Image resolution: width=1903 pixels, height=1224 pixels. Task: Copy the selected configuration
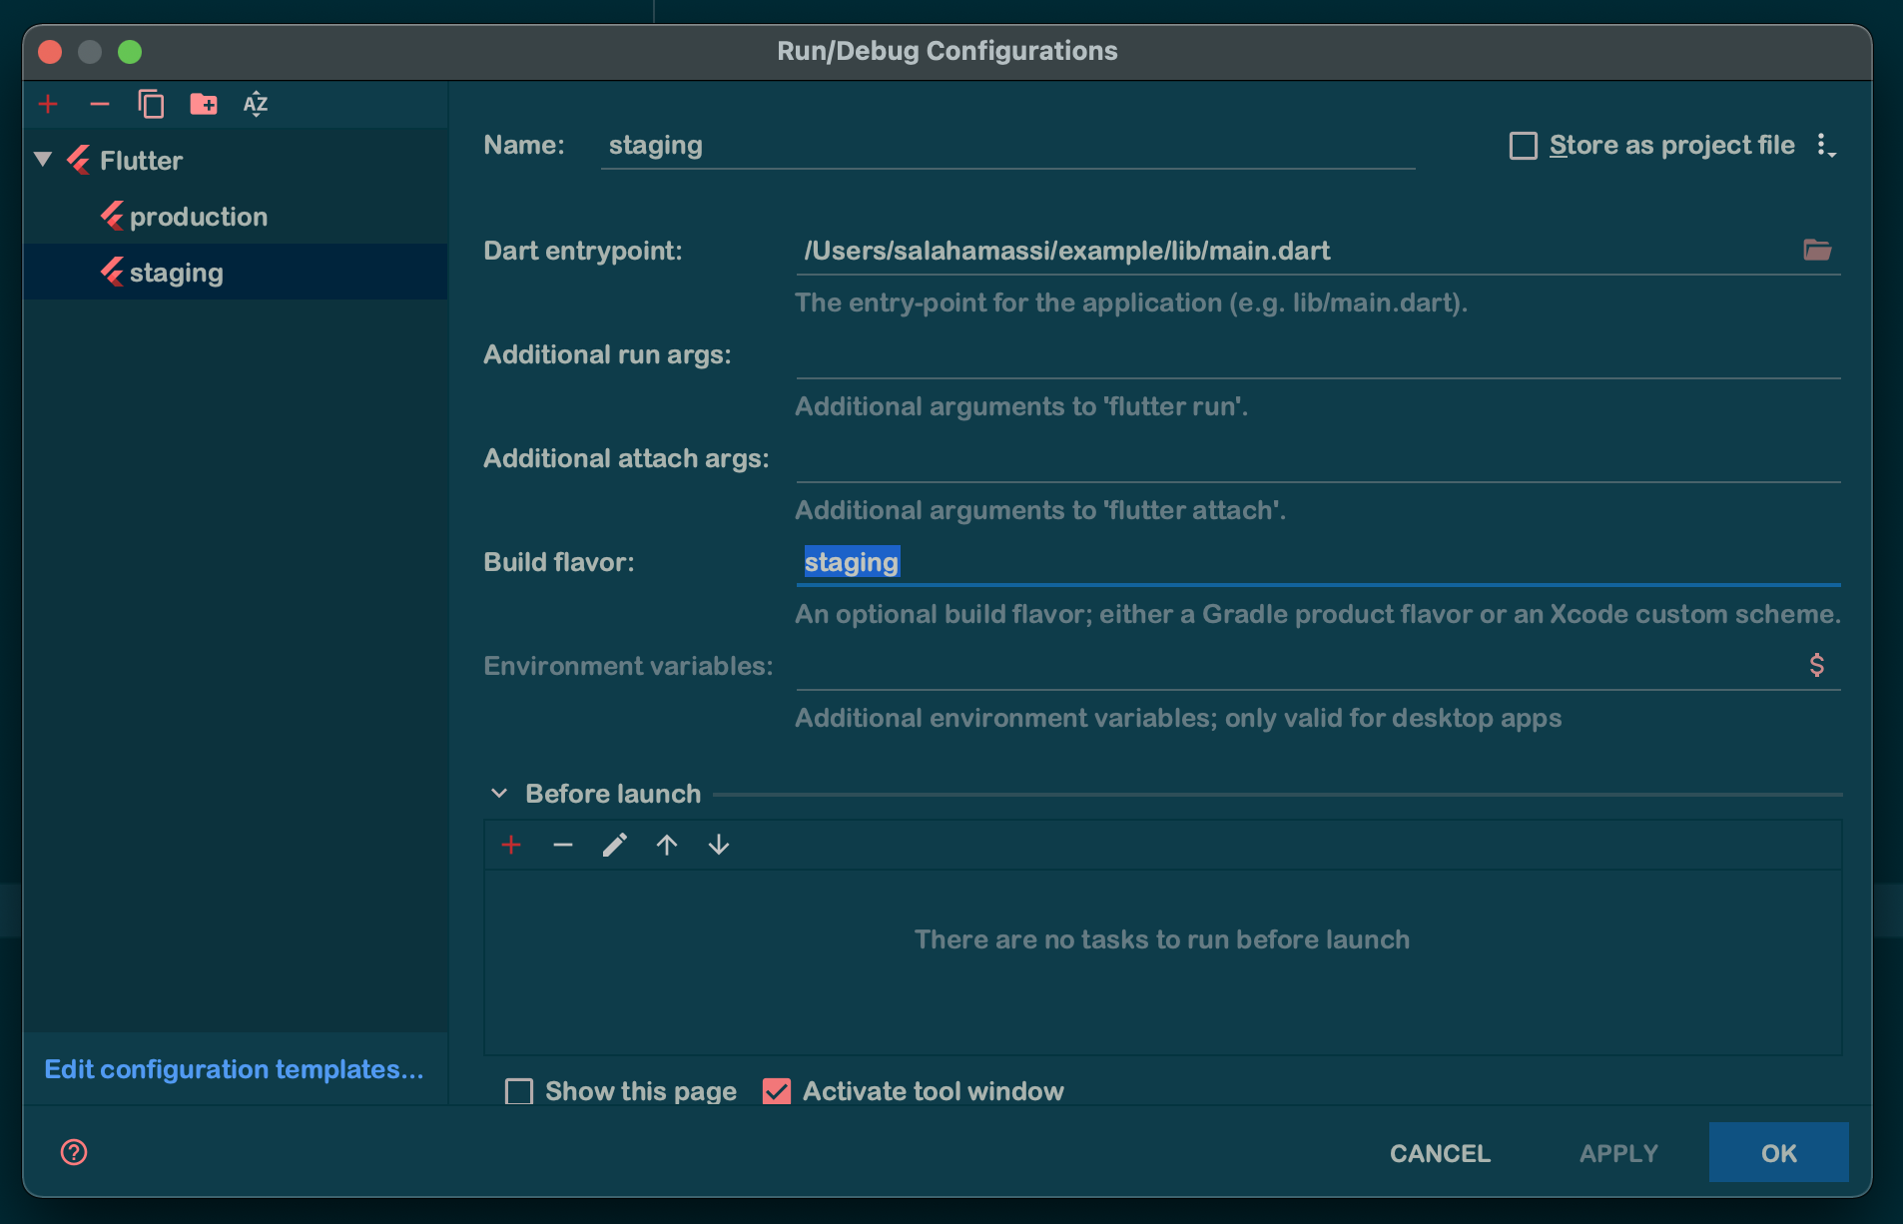[x=151, y=104]
